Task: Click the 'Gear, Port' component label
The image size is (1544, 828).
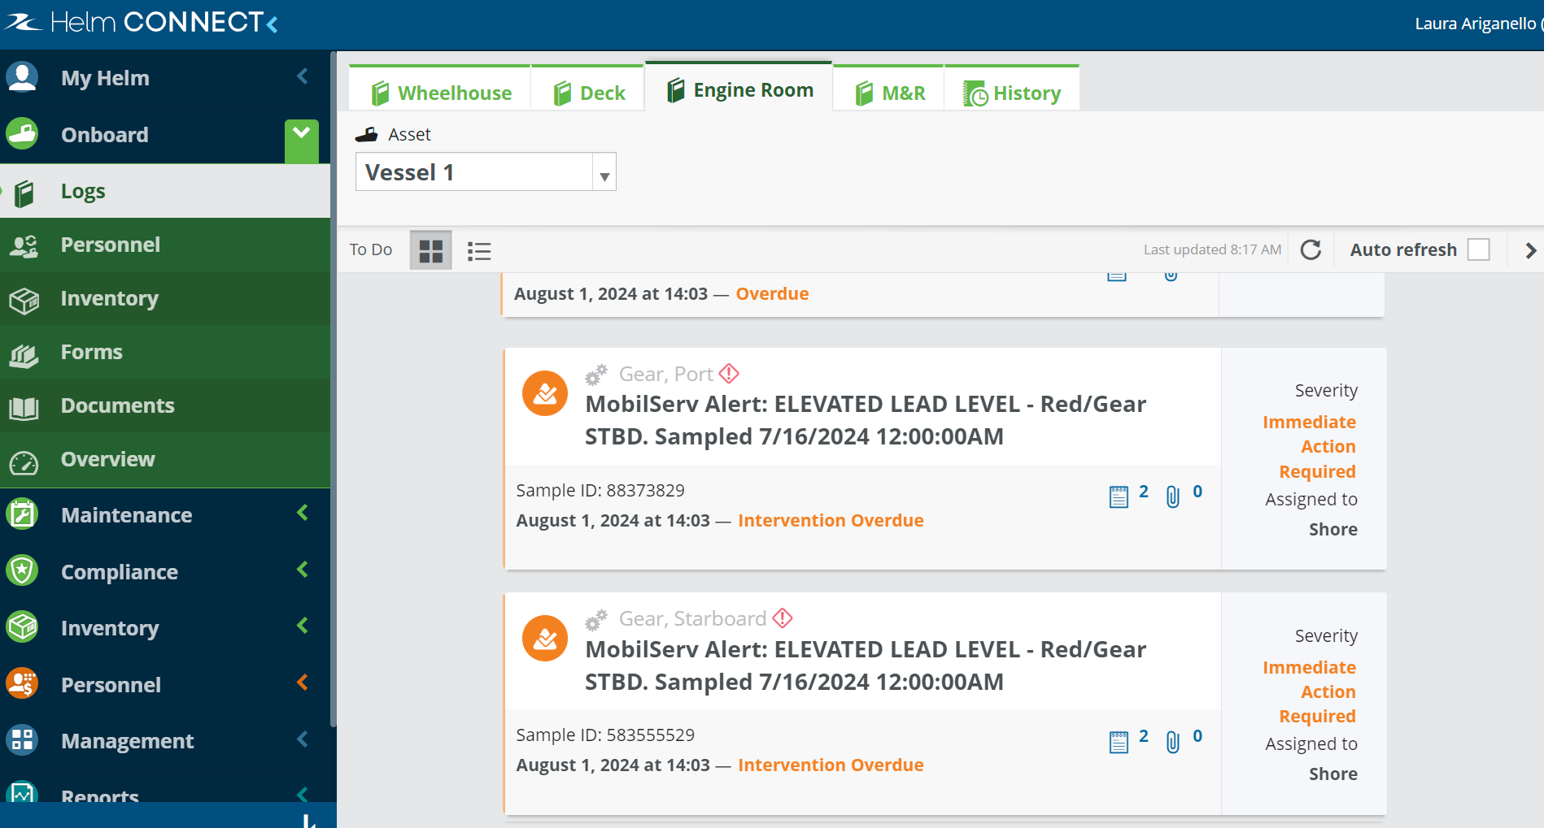Action: 666,374
